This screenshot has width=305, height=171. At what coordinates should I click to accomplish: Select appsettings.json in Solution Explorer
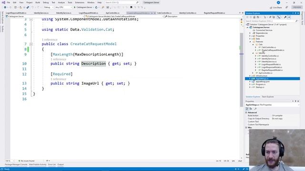click(x=263, y=82)
